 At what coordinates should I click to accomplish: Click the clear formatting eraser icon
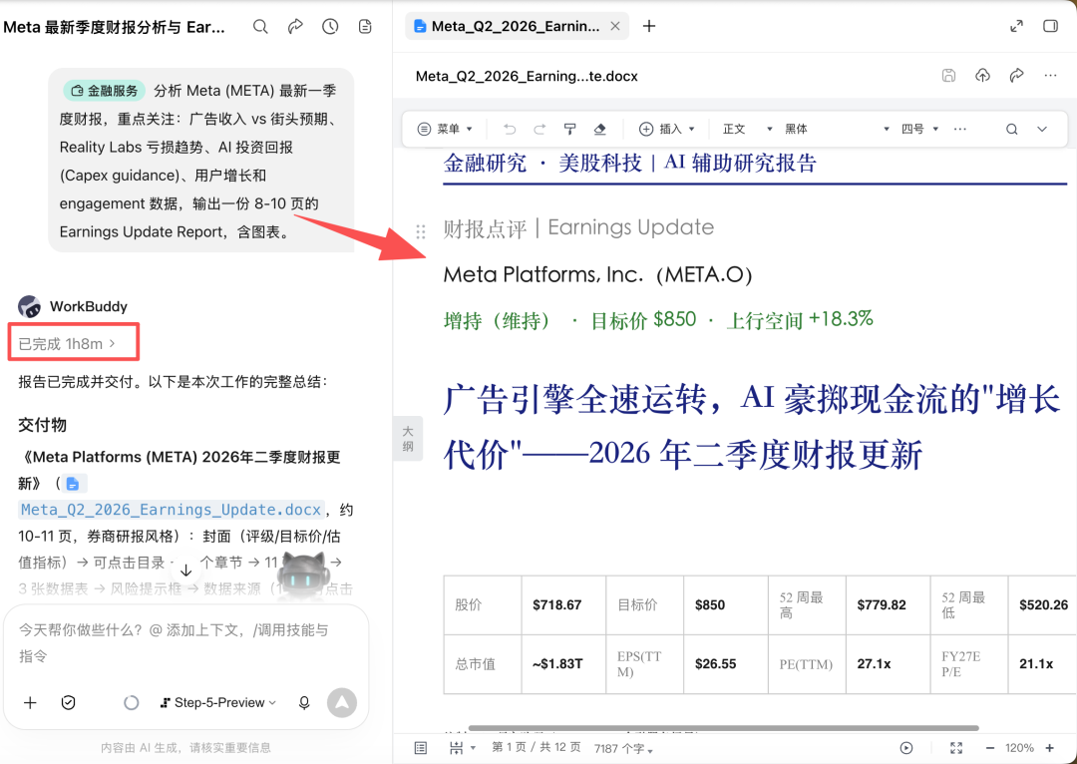coord(599,130)
